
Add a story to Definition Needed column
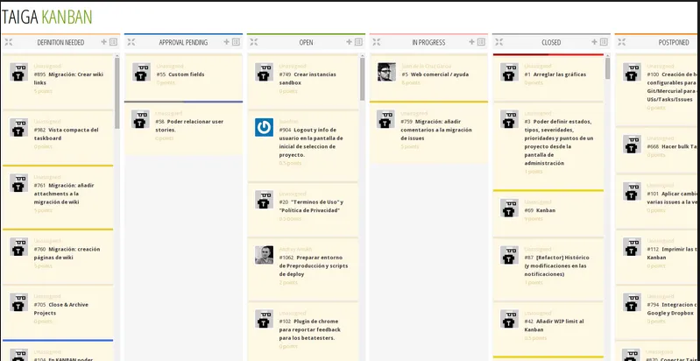pos(104,42)
